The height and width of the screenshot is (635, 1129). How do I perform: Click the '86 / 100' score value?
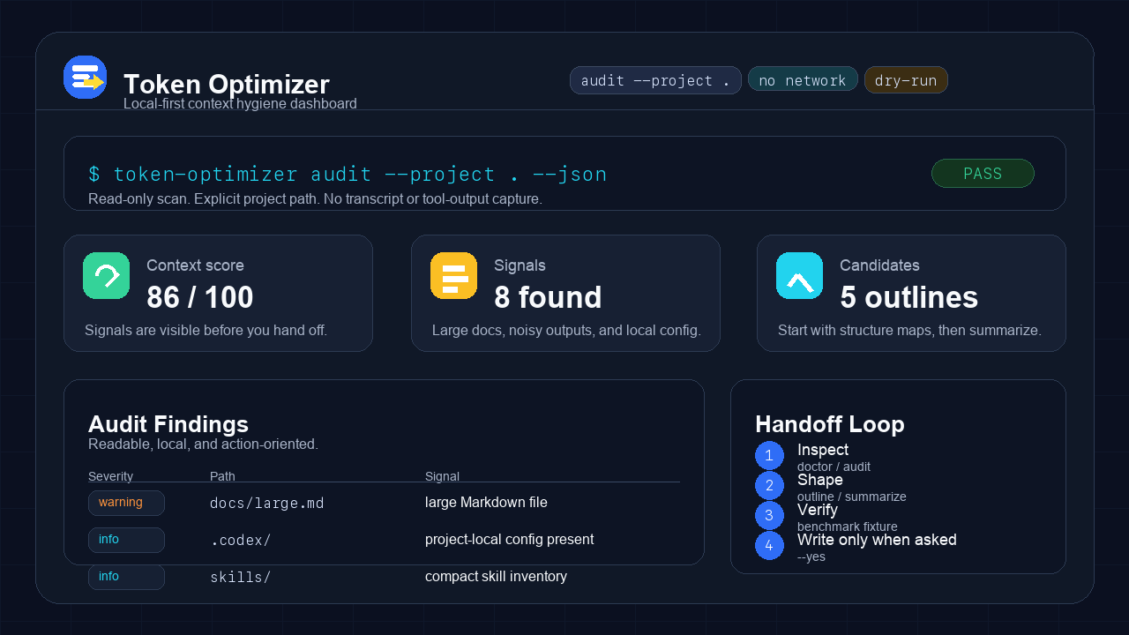pos(200,297)
